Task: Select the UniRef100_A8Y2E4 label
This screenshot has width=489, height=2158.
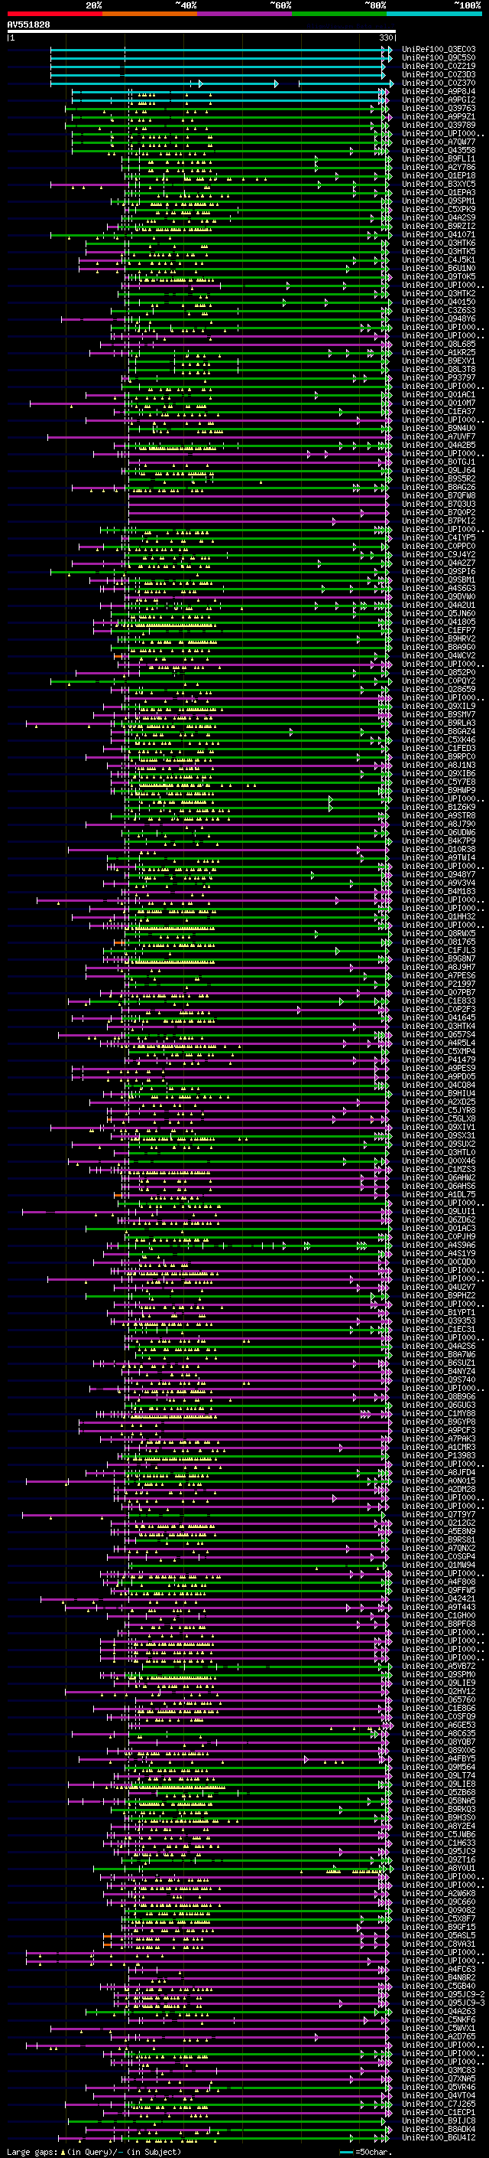Action: tap(439, 1827)
